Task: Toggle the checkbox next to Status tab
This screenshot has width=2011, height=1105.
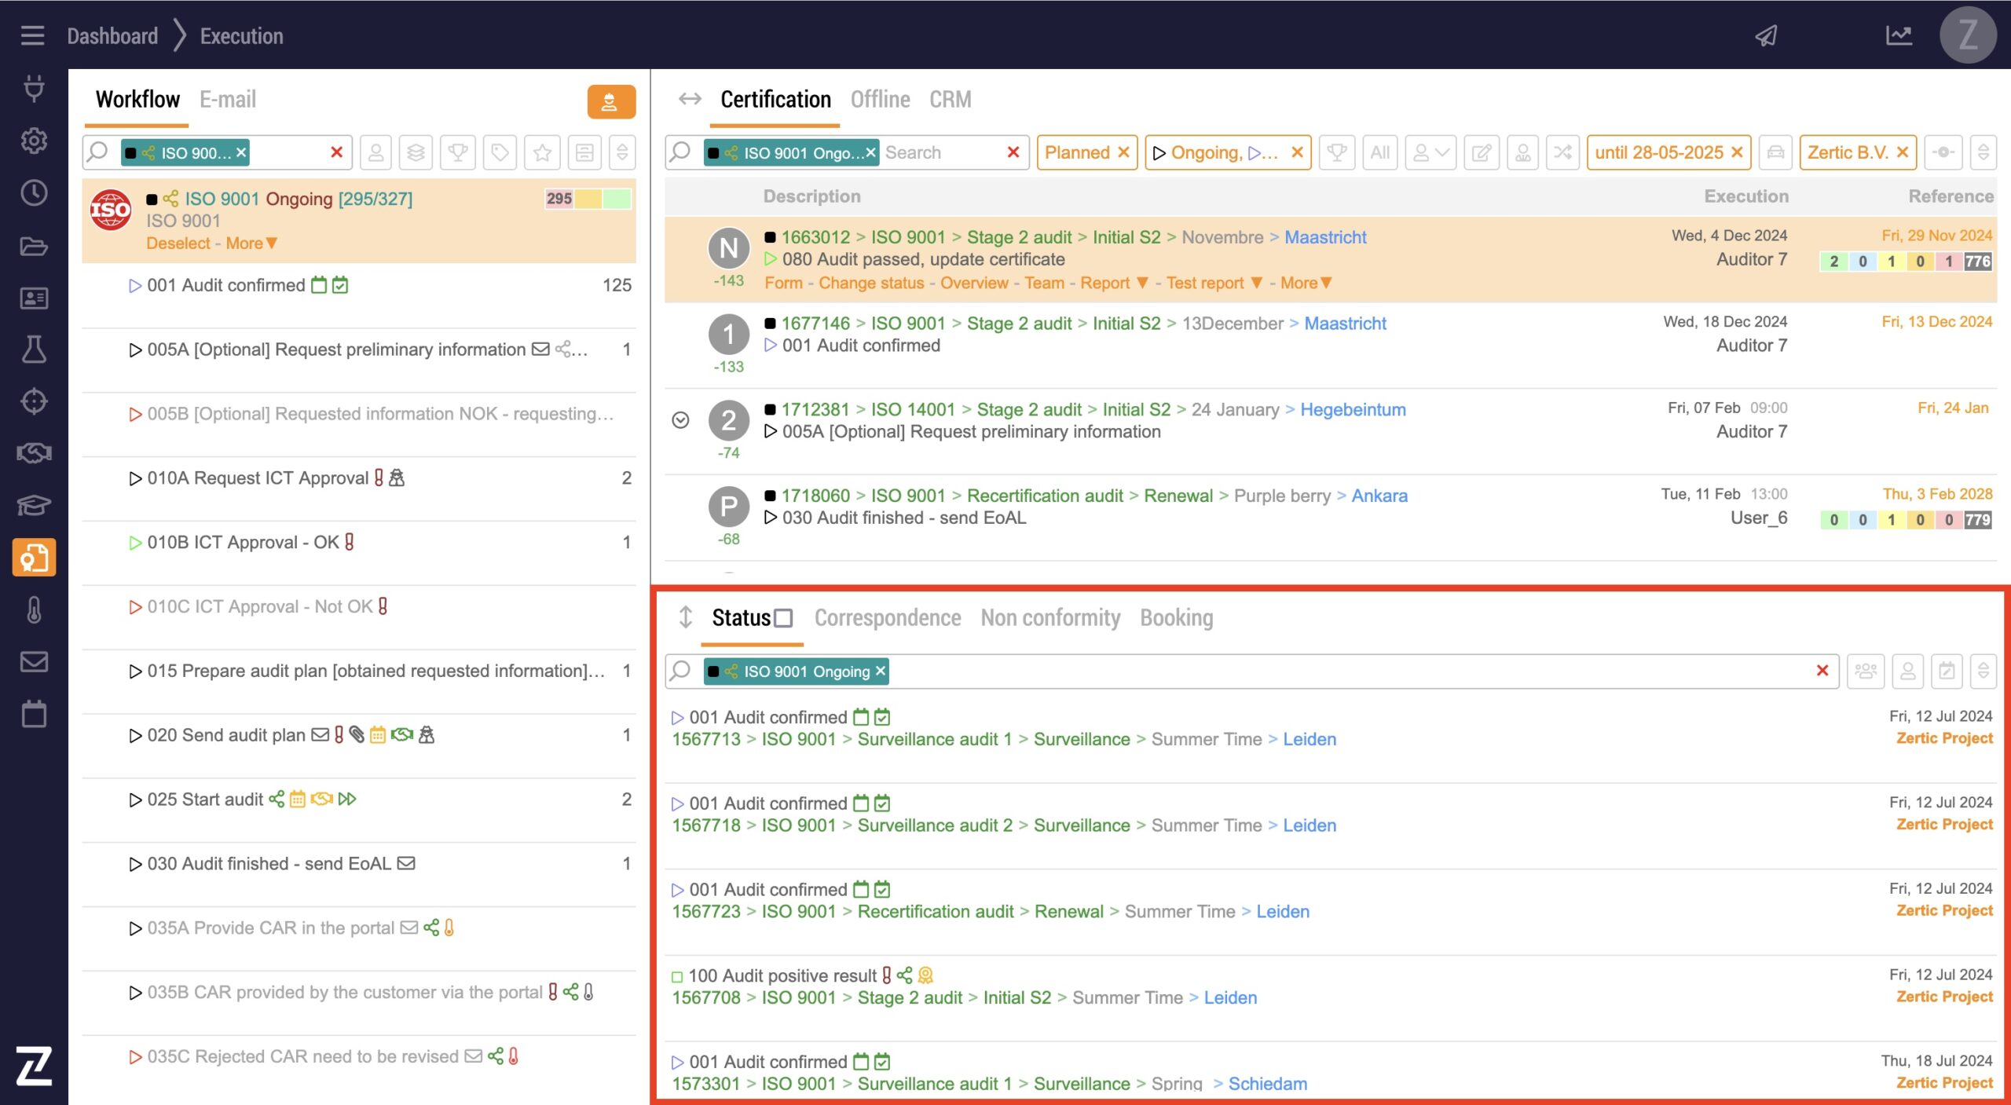Action: [x=783, y=618]
